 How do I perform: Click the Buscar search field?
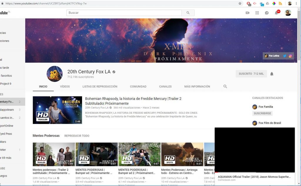(x=124, y=13)
